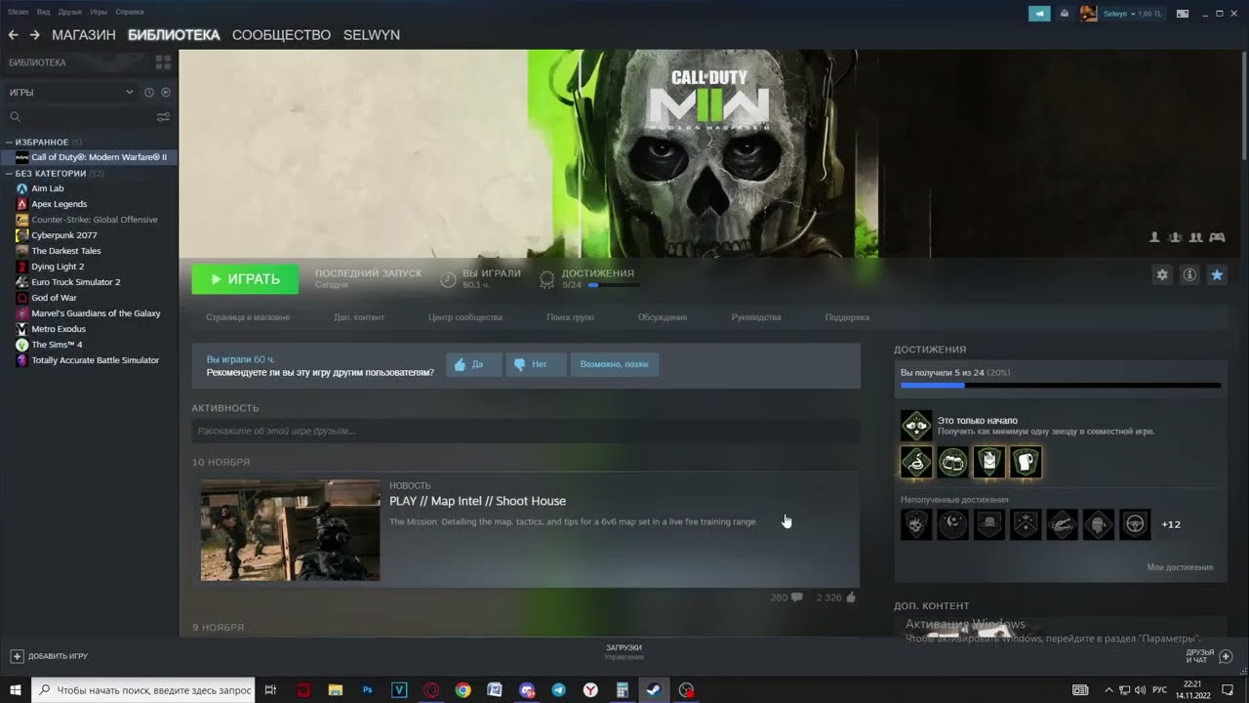Open game settings gear icon
This screenshot has width=1249, height=703.
point(1162,275)
